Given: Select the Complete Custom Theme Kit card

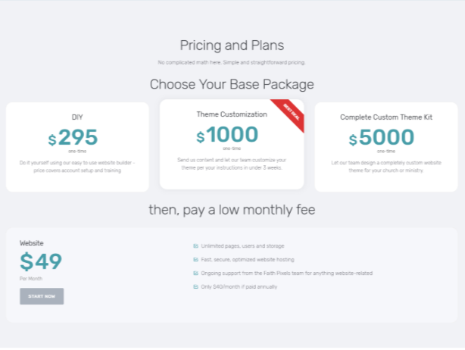Looking at the screenshot, I should point(386,147).
